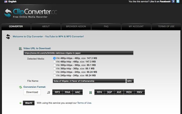
Task: Open the Terms of Use link
Action: [84, 103]
